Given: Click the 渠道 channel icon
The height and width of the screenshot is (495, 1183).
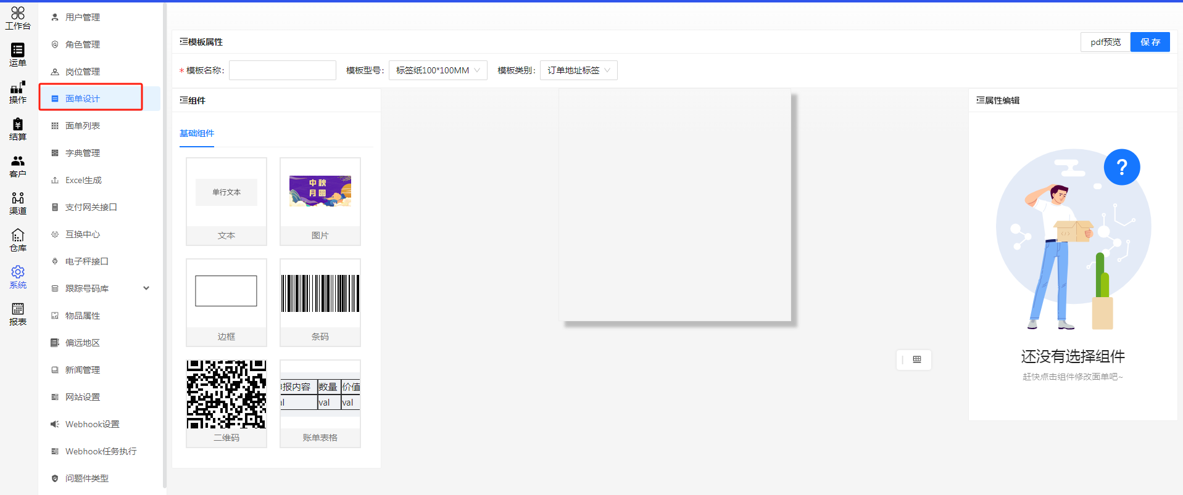Looking at the screenshot, I should point(18,203).
